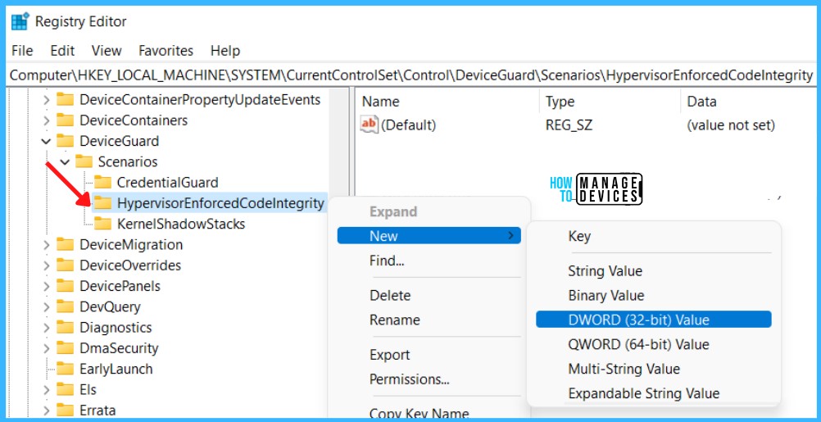
Task: Click the DevQuery folder icon
Action: [x=65, y=306]
